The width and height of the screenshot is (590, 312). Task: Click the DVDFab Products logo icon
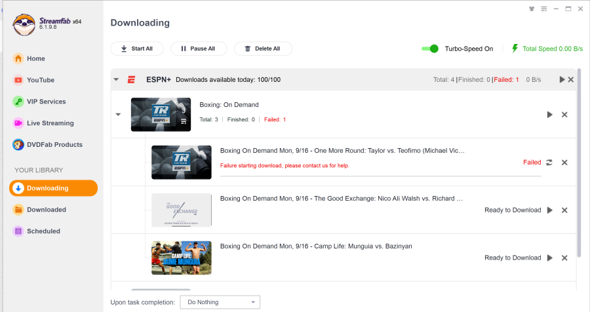(x=18, y=144)
